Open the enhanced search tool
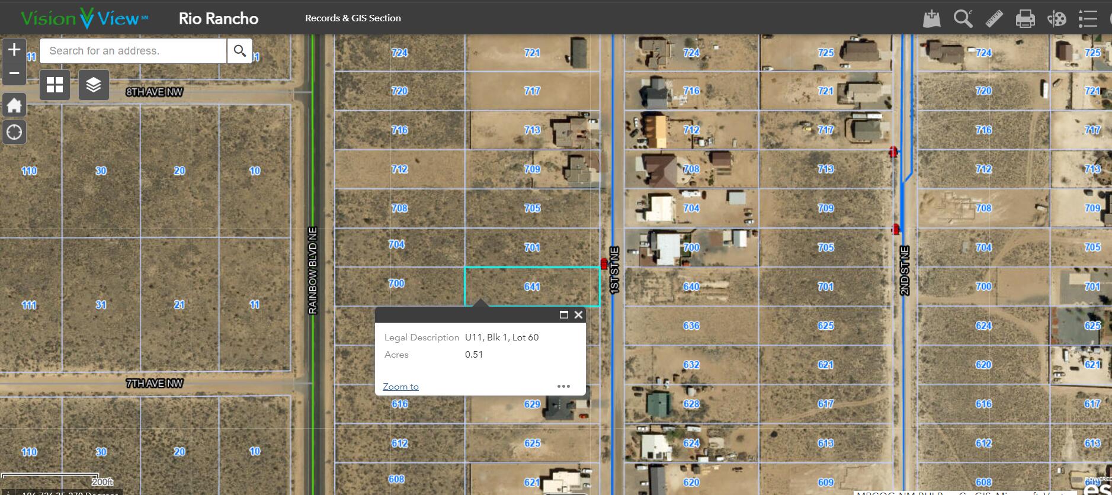This screenshot has width=1112, height=495. click(963, 18)
